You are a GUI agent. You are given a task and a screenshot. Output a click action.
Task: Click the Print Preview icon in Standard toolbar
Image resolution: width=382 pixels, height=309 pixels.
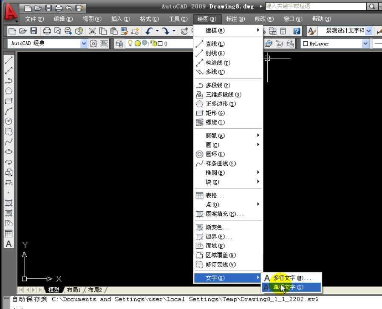58,31
